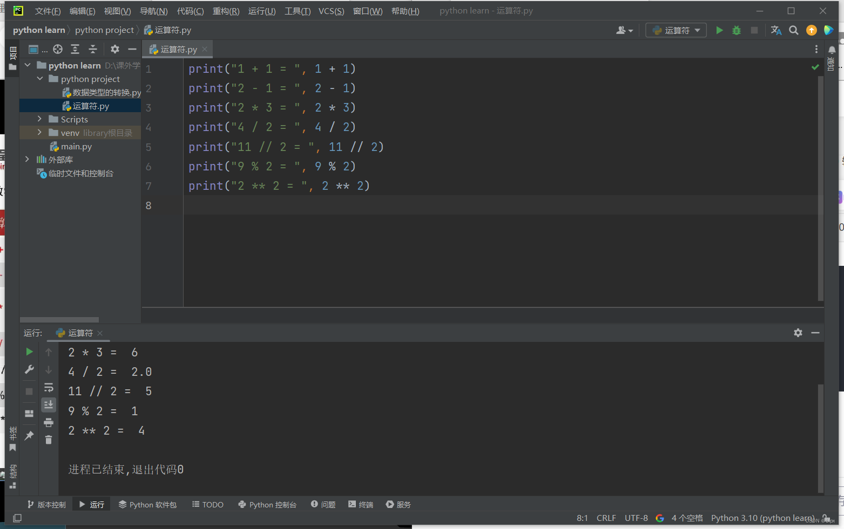Open editor tab options menu
Viewport: 844px width, 529px height.
(x=816, y=49)
